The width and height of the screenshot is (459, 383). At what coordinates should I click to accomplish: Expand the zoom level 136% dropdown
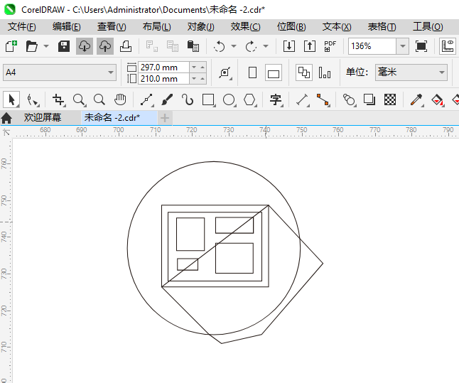[x=403, y=46]
